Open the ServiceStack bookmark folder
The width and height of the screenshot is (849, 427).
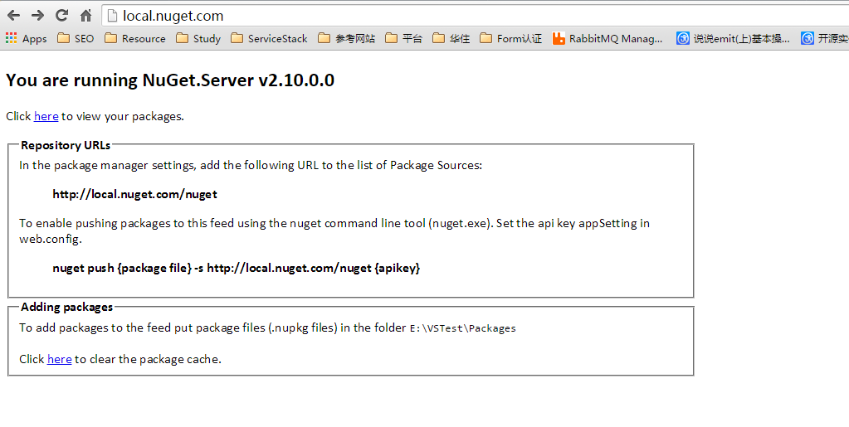click(x=269, y=38)
